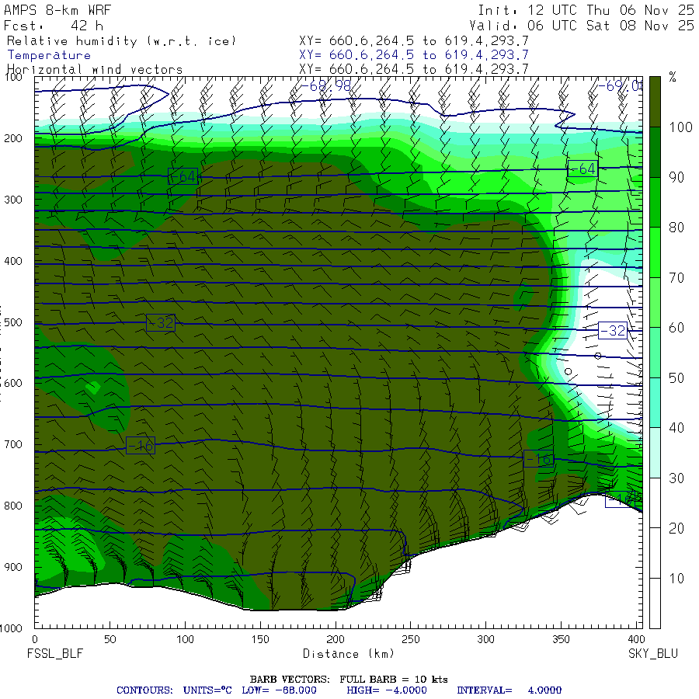Click the pale aqua colorbar segment between 30 and 40

(655, 453)
